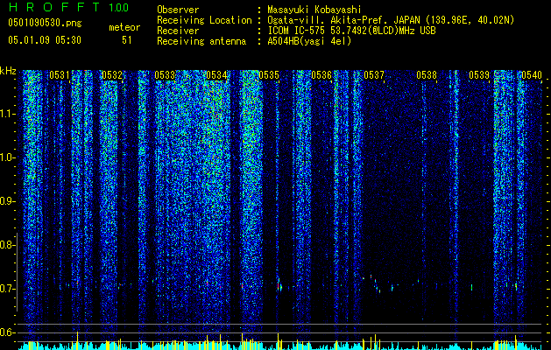Screen dimensions: 551x350
Task: Click the 0538 time marker
Action: [427, 75]
